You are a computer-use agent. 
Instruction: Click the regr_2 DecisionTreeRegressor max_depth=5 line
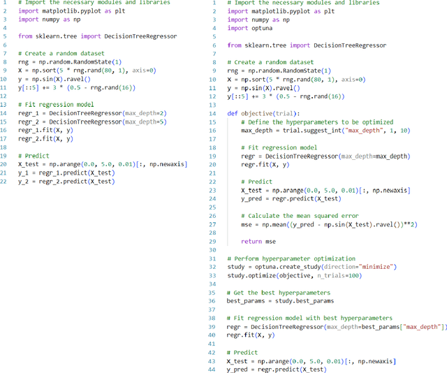[x=81, y=122]
